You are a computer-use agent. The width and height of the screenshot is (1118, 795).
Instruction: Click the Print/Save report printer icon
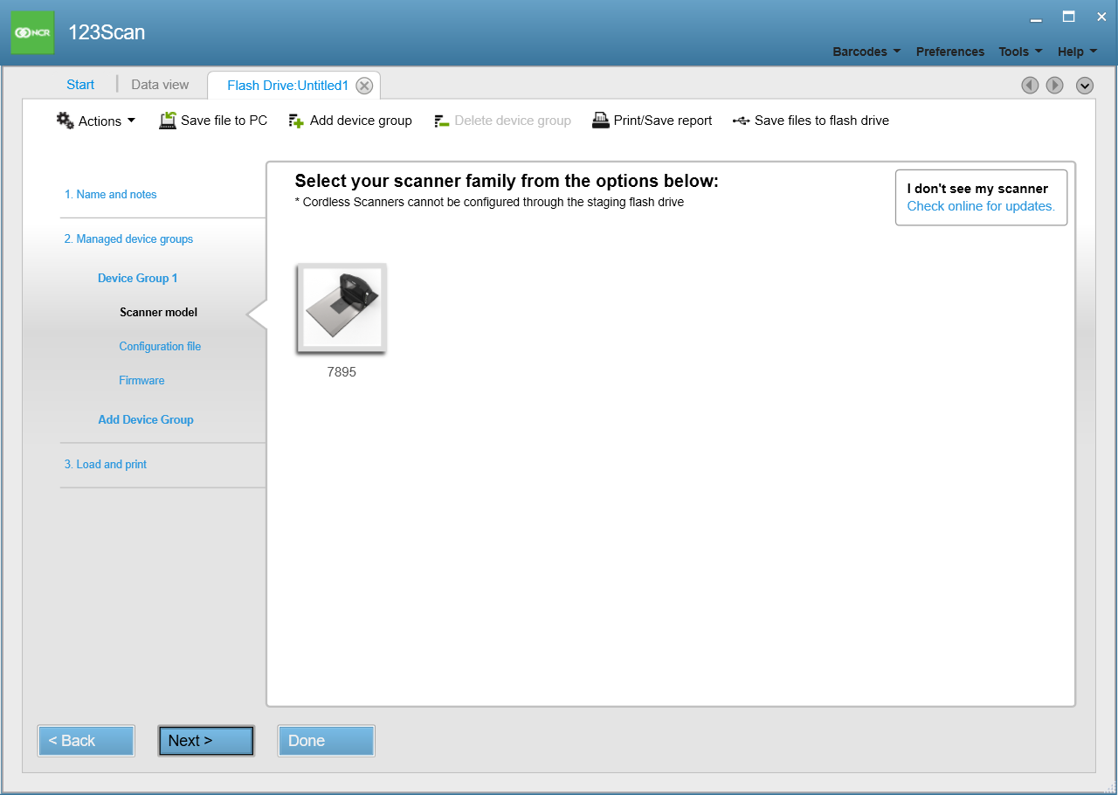coord(600,120)
